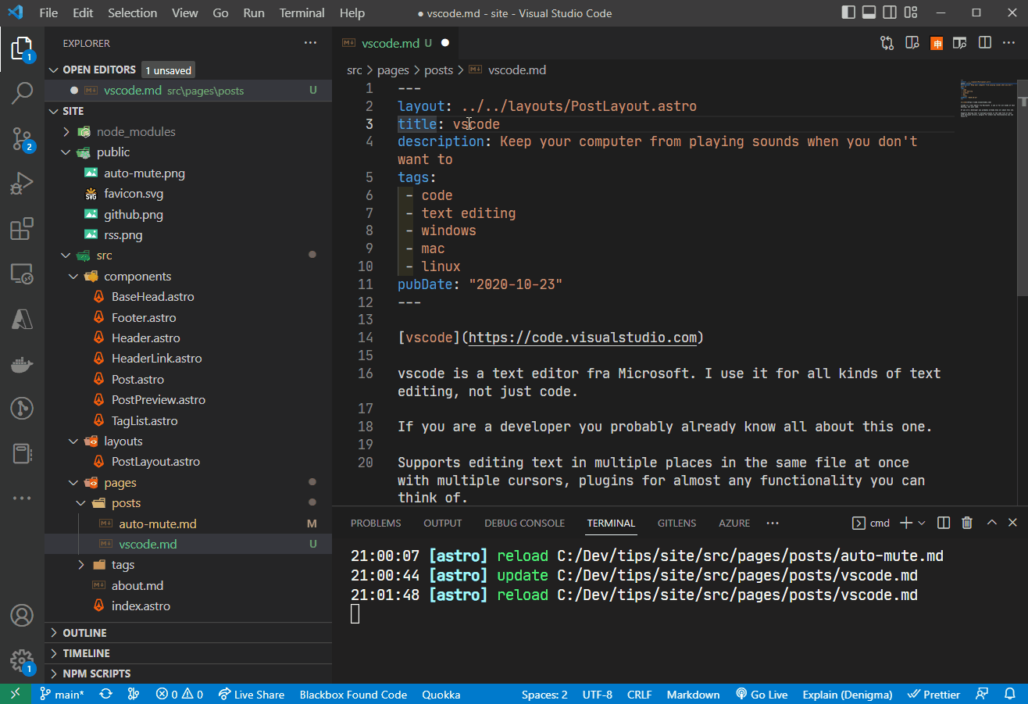Open the Run and Debug view
Image resolution: width=1028 pixels, height=704 pixels.
pyautogui.click(x=22, y=184)
